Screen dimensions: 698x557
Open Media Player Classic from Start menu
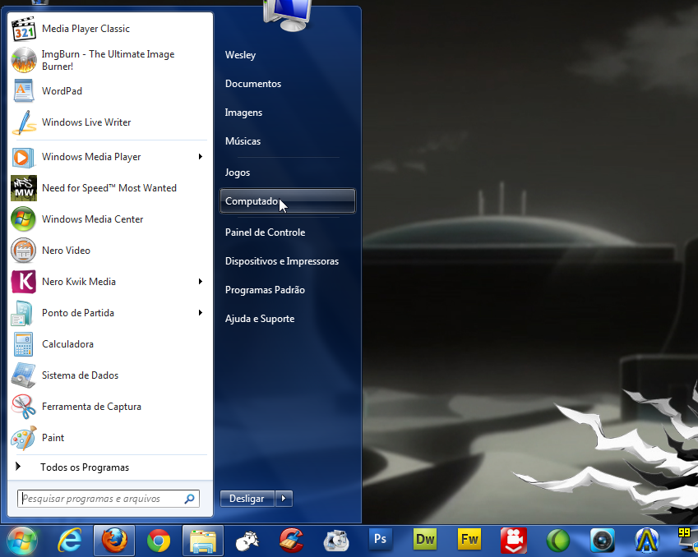(86, 29)
